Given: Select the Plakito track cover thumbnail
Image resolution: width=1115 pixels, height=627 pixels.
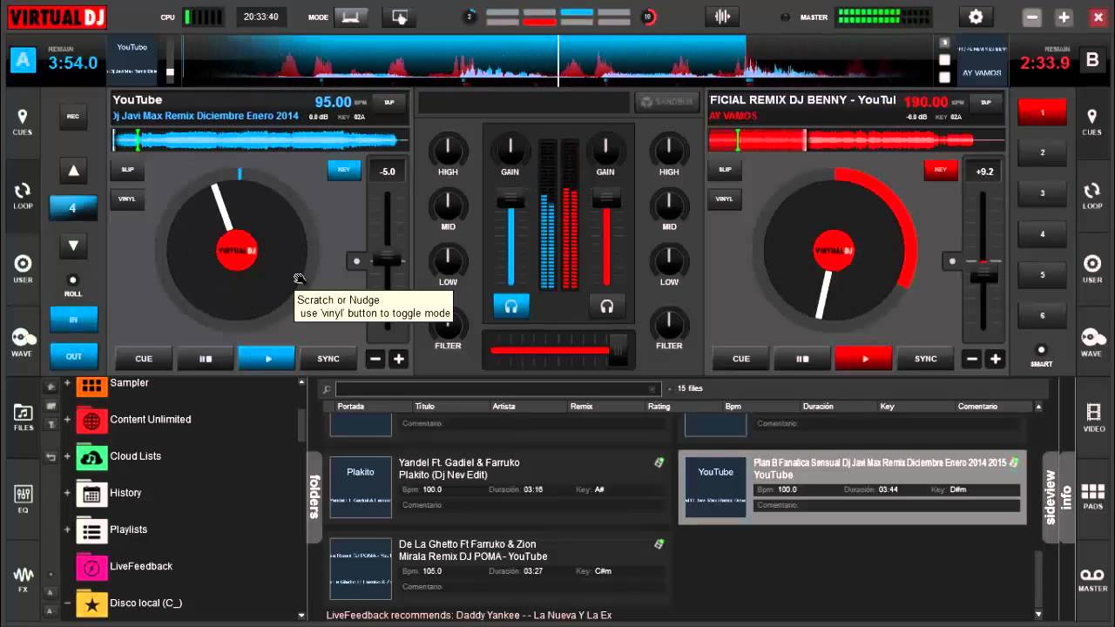Looking at the screenshot, I should click(361, 487).
